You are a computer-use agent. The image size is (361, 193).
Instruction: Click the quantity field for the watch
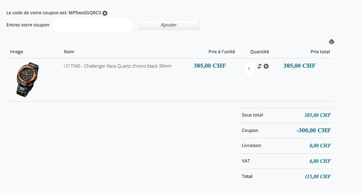click(x=249, y=69)
